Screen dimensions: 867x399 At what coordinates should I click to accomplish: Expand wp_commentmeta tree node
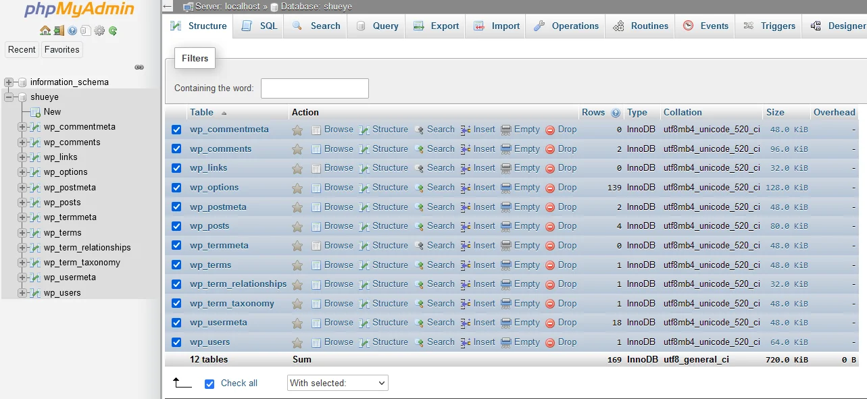point(22,127)
